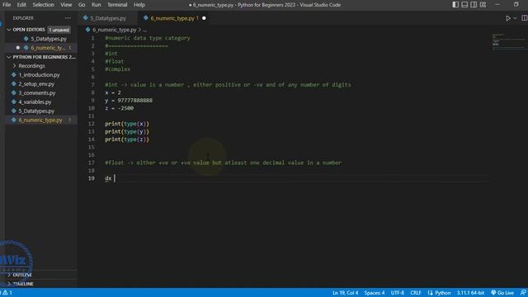Viewport: 528px width, 297px height.
Task: Toggle the bottom panel layout icon
Action: click(464, 5)
